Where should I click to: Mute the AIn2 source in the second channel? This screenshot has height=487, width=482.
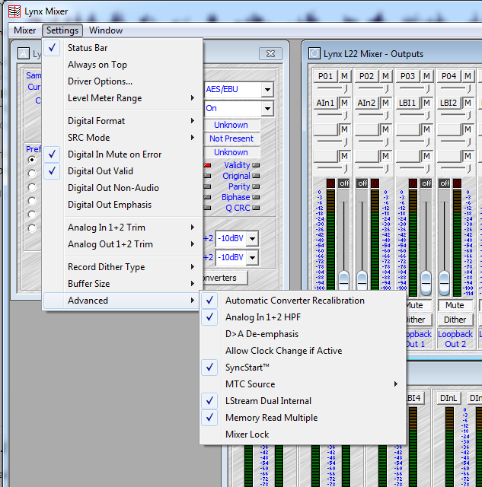(x=385, y=103)
